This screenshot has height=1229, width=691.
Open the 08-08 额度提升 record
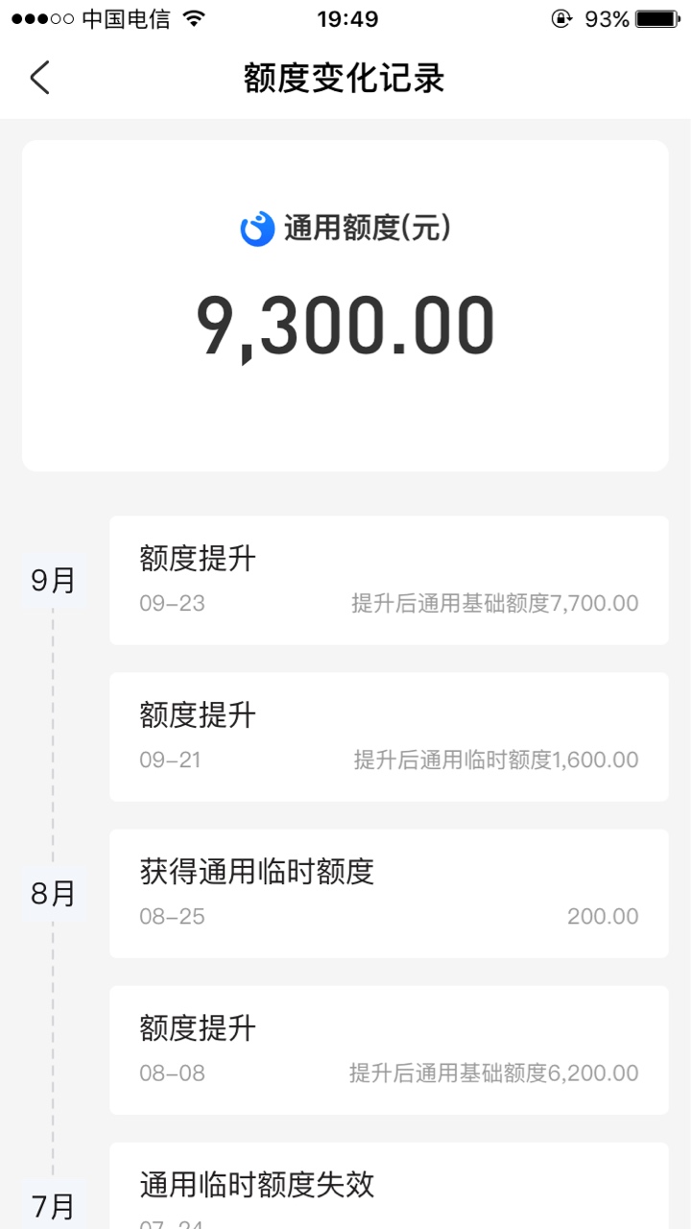pos(389,1049)
